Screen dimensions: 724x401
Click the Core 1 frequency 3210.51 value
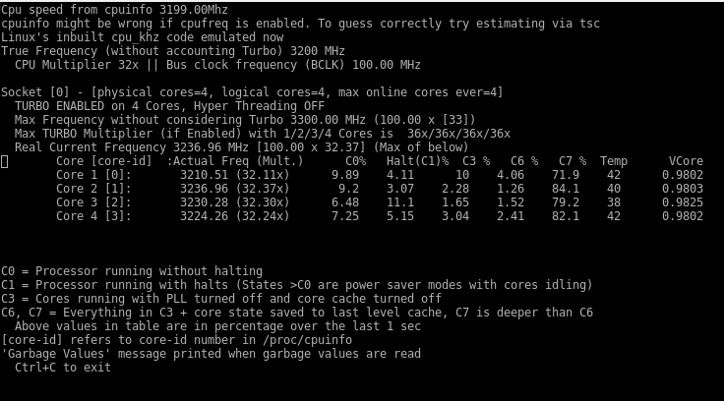204,175
